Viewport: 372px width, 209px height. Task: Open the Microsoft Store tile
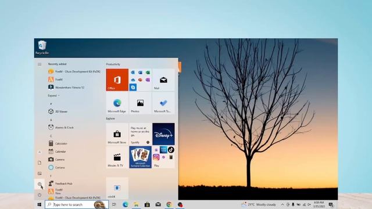(117, 134)
